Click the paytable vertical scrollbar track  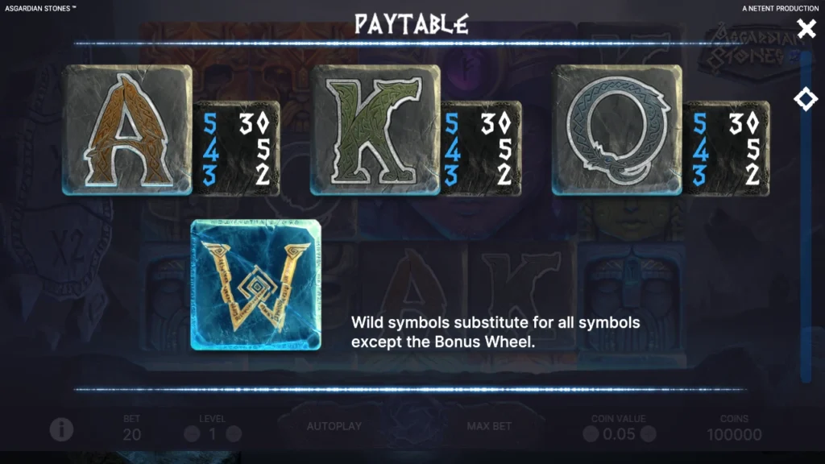[806, 216]
